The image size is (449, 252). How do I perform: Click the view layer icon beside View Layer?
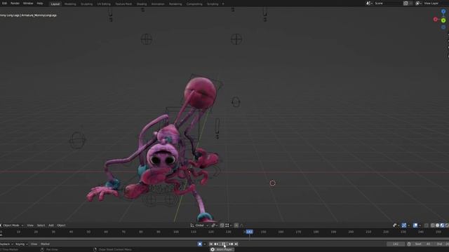point(418,3)
